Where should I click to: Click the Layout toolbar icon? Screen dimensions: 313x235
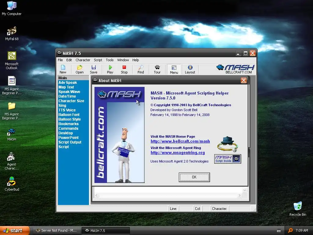[190, 69]
